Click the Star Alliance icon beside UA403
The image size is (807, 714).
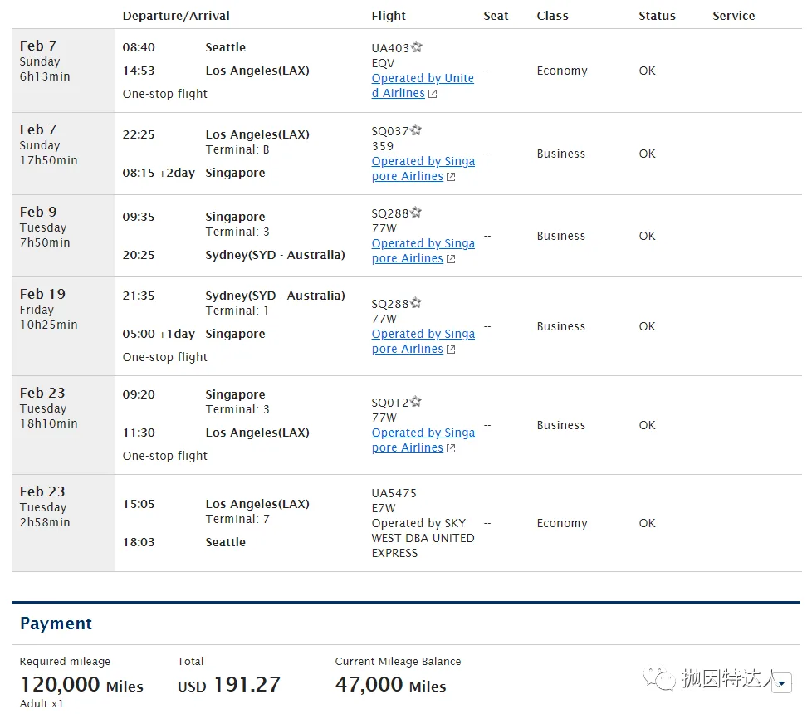pos(418,48)
